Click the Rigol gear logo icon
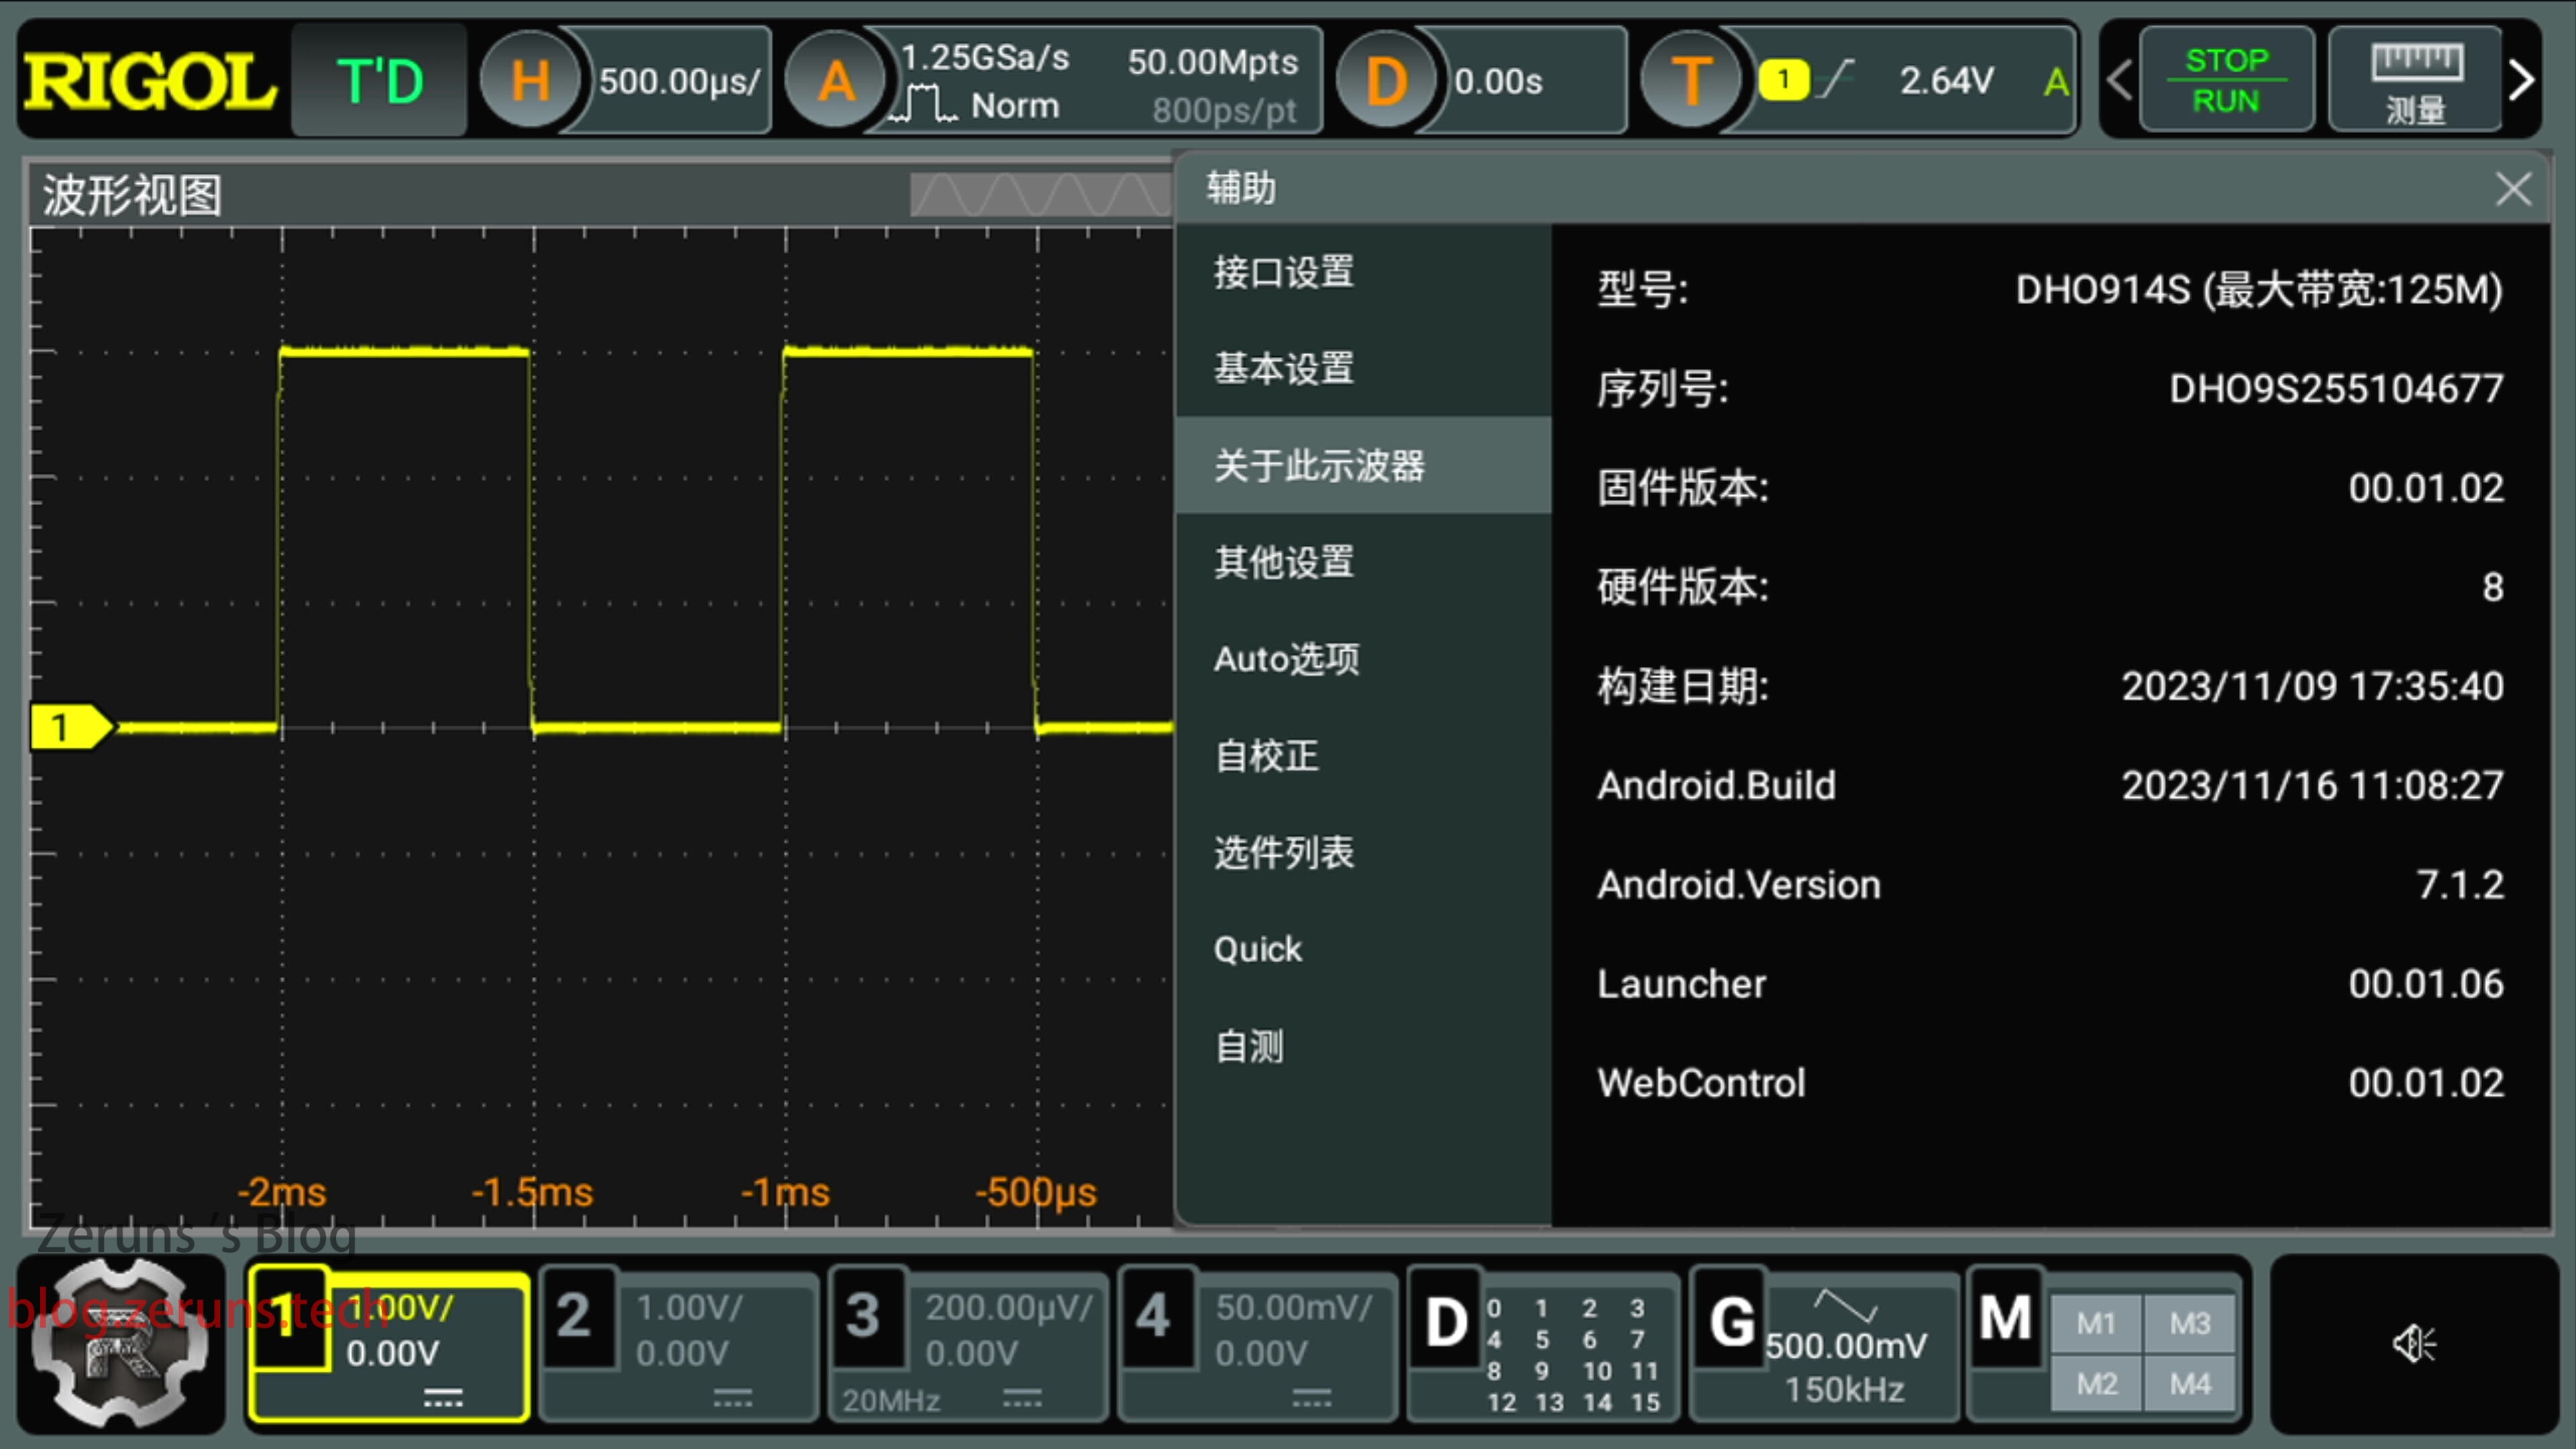 [120, 1343]
